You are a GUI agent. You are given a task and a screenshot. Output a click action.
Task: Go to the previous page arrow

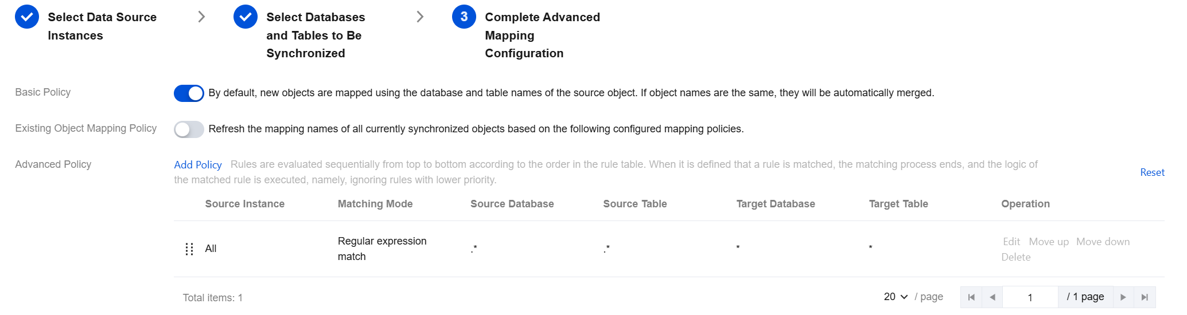tap(993, 297)
